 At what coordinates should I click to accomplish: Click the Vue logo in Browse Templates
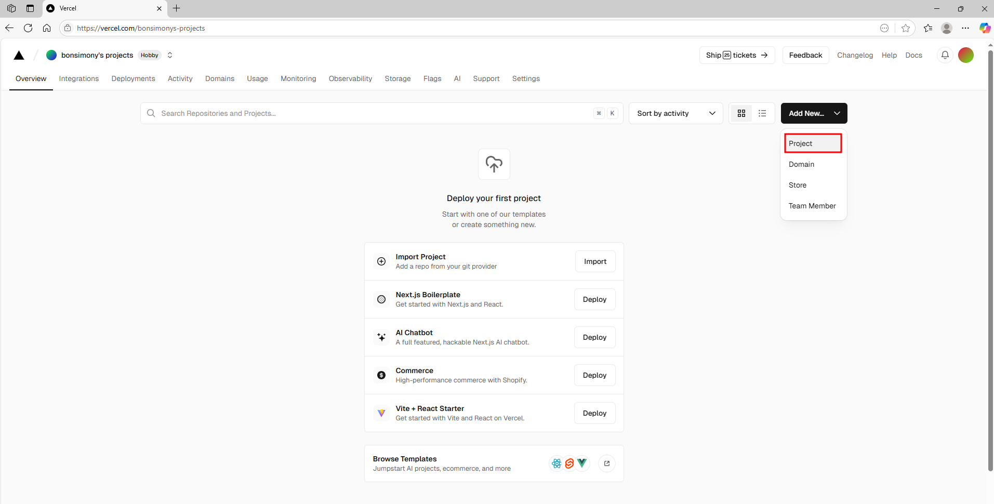coord(582,462)
